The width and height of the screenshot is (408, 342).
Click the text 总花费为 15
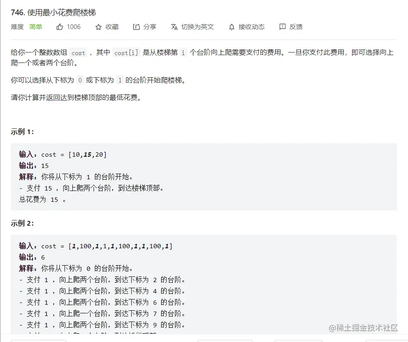coord(42,200)
